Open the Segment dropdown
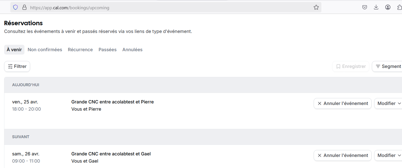The width and height of the screenshot is (402, 168). tap(387, 66)
